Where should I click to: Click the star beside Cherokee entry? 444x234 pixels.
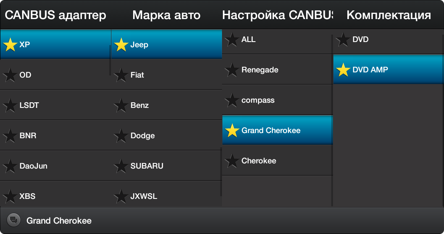tap(232, 161)
